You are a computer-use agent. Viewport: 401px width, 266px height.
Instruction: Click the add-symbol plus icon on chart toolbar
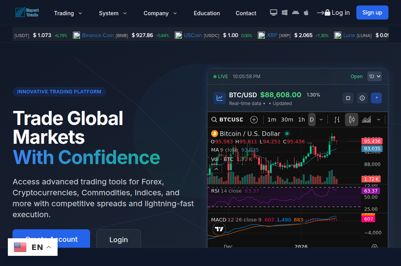pos(254,120)
